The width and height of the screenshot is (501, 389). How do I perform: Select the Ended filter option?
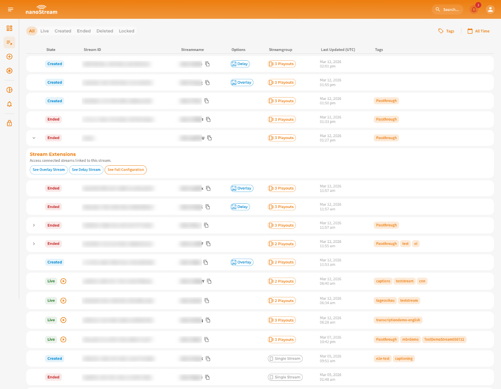point(83,31)
